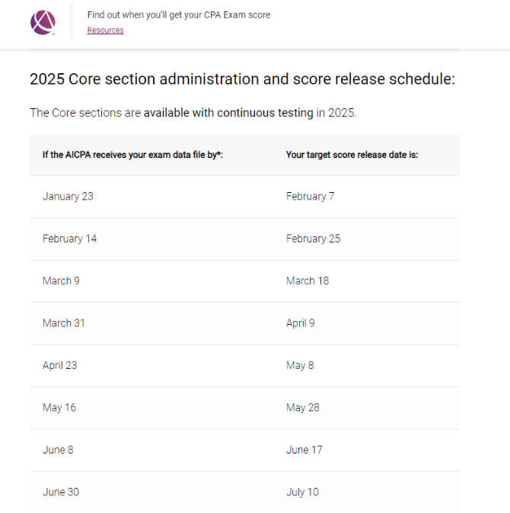Viewport: 510px width, 513px height.
Task: Click the continuous testing sentence
Action: tap(193, 113)
